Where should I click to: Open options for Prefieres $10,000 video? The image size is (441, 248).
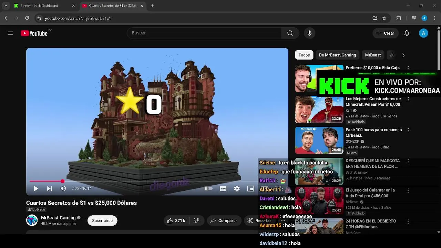tap(408, 68)
